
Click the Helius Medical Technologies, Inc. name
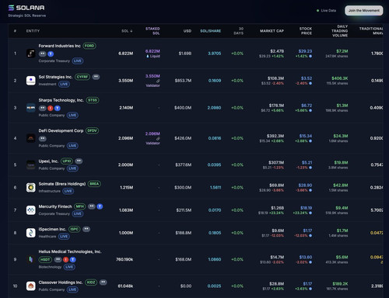point(70,251)
